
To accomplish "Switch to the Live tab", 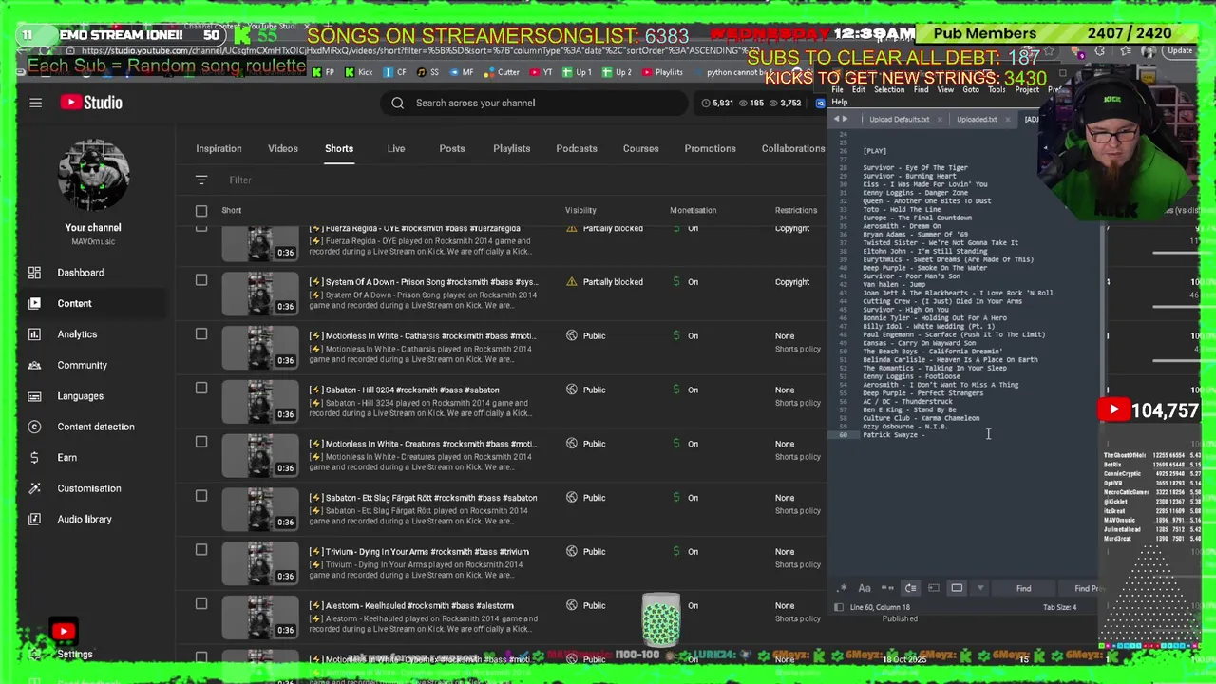I will point(396,148).
